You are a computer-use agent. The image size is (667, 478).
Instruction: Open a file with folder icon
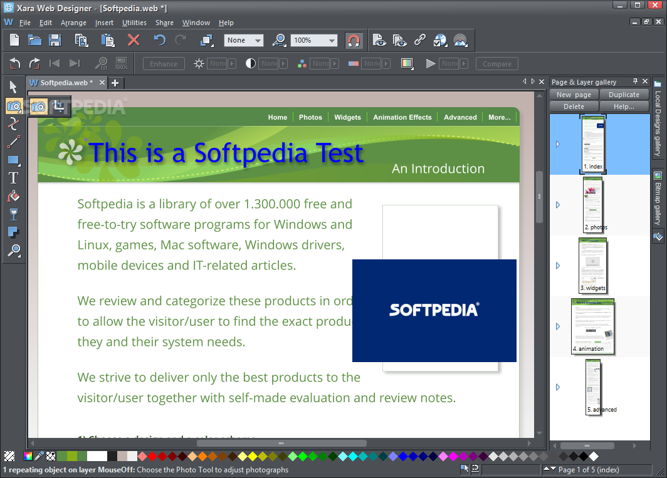tap(34, 40)
